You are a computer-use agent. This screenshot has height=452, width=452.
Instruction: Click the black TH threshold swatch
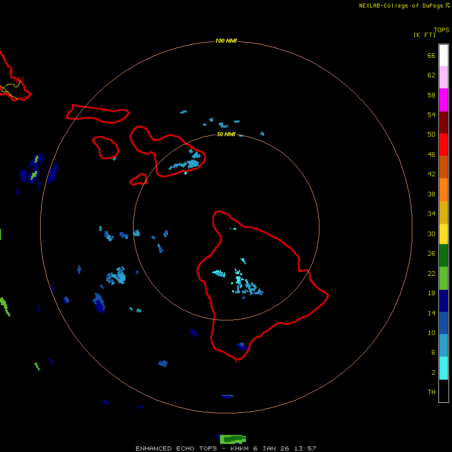(x=443, y=391)
